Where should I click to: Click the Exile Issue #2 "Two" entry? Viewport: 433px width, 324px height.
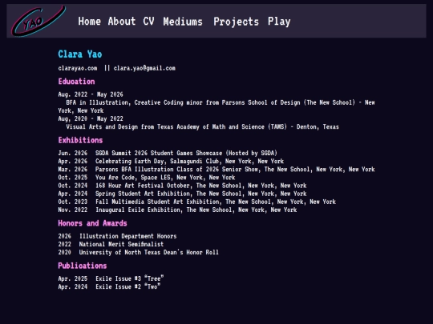pos(109,287)
